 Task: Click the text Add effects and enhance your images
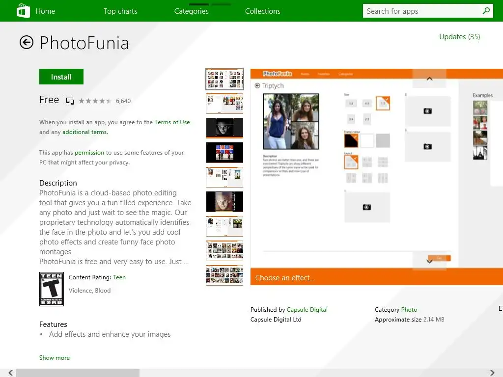pyautogui.click(x=110, y=334)
